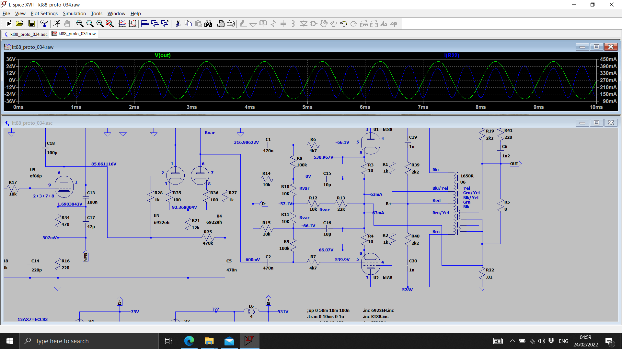Open the Plot Settings menu
Image resolution: width=622 pixels, height=349 pixels.
44,14
